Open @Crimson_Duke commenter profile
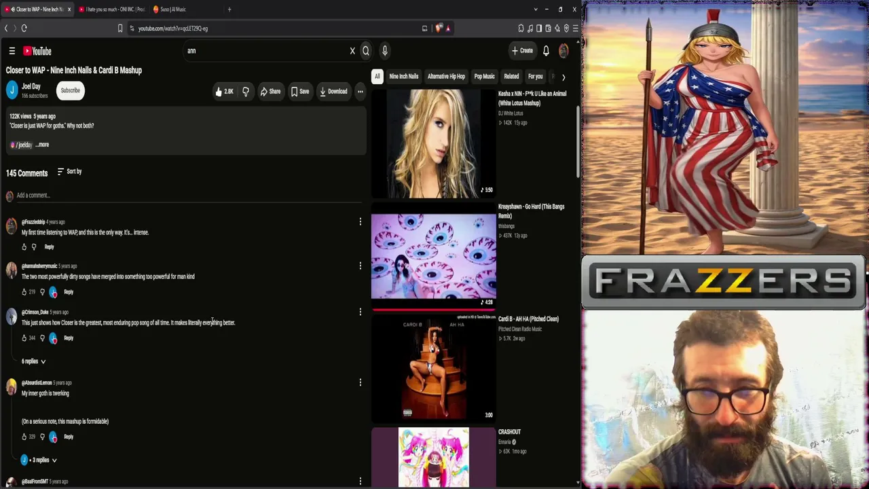This screenshot has width=869, height=489. pyautogui.click(x=35, y=312)
